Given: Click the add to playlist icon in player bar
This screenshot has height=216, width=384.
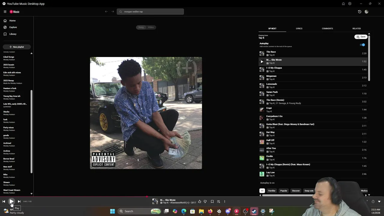Looking at the screenshot, I should (218, 202).
